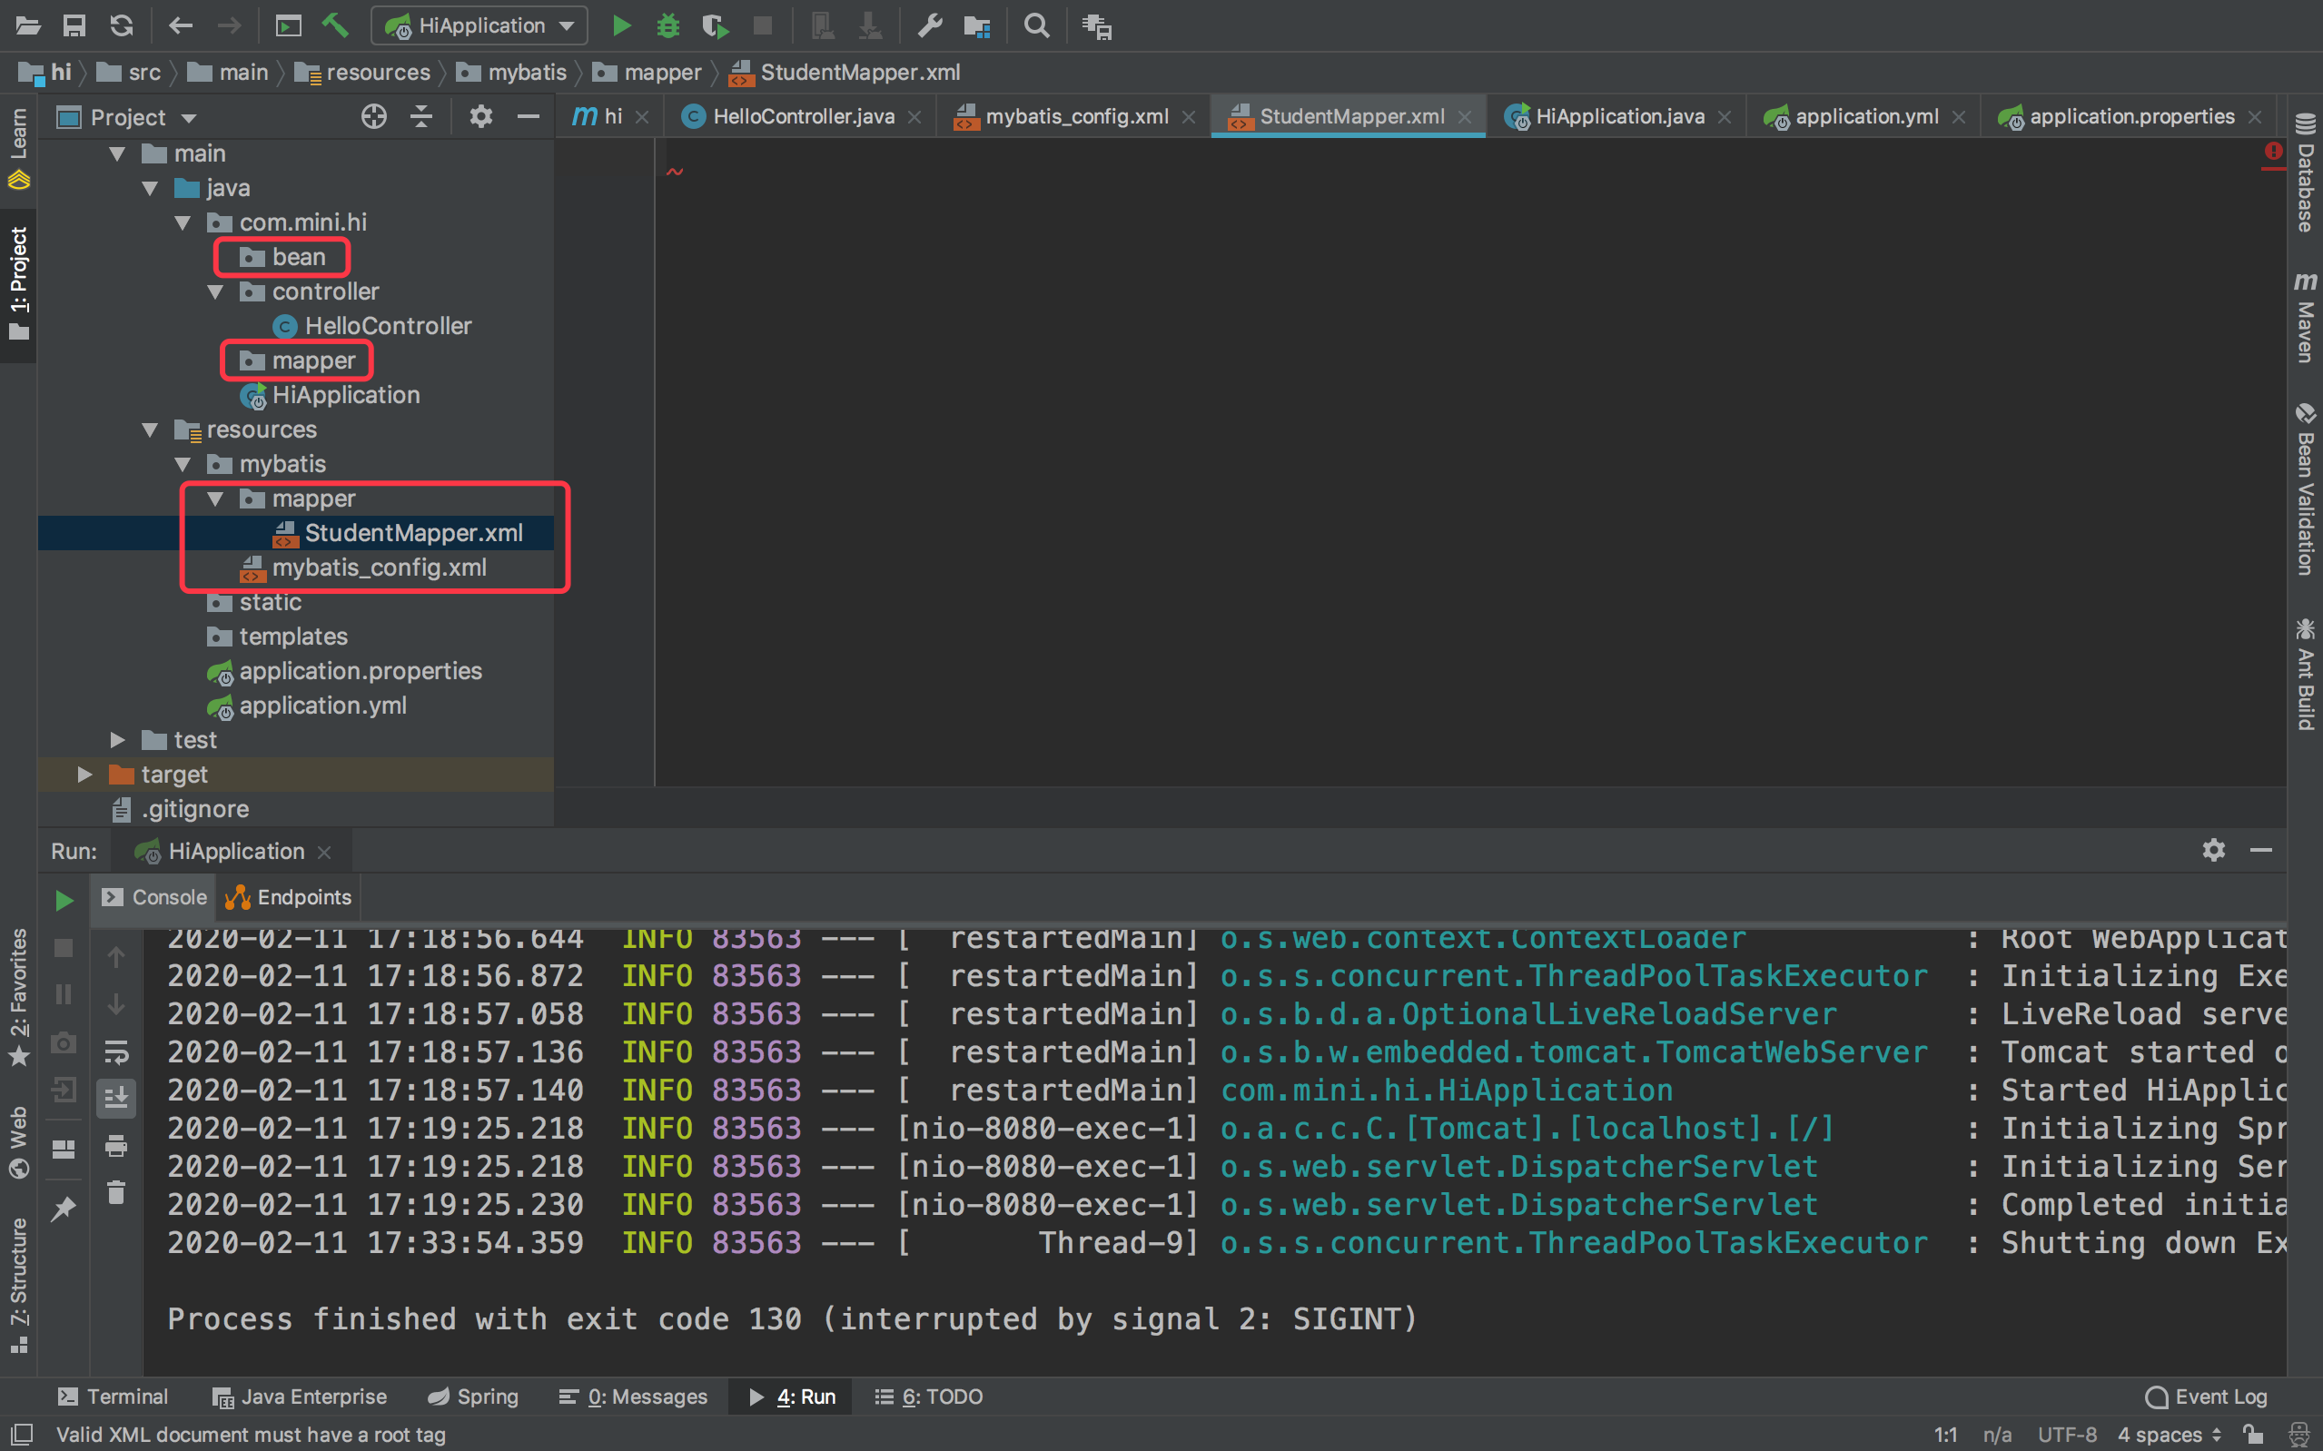Toggle scroll to end in console
This screenshot has width=2323, height=1451.
116,1098
